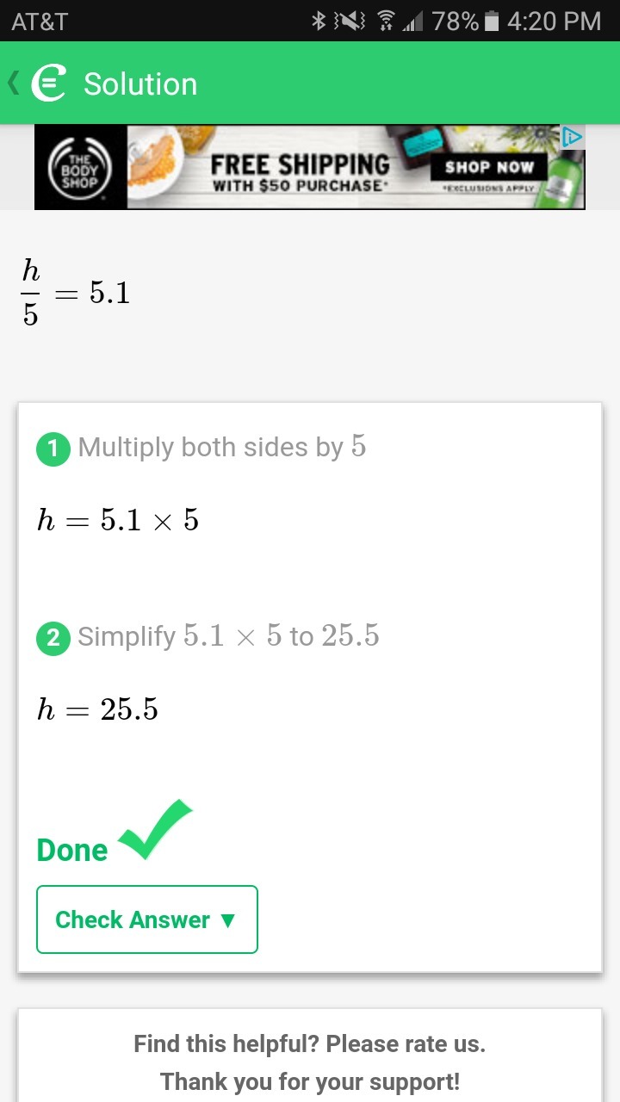Tap the "Simplify 5.1 × 5 to 25.5" step

(x=228, y=636)
